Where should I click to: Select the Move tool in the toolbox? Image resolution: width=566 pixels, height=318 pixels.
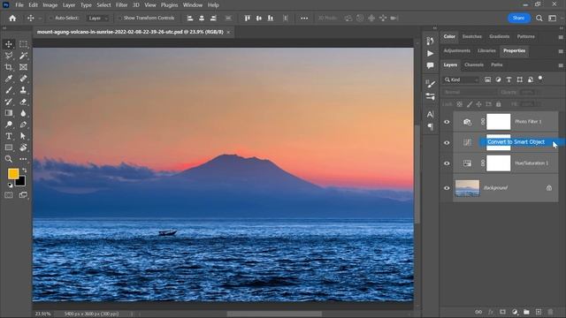(x=9, y=44)
